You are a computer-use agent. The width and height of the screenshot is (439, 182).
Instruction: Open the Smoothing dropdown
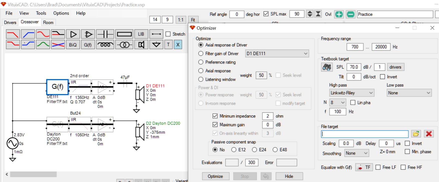click(x=356, y=153)
